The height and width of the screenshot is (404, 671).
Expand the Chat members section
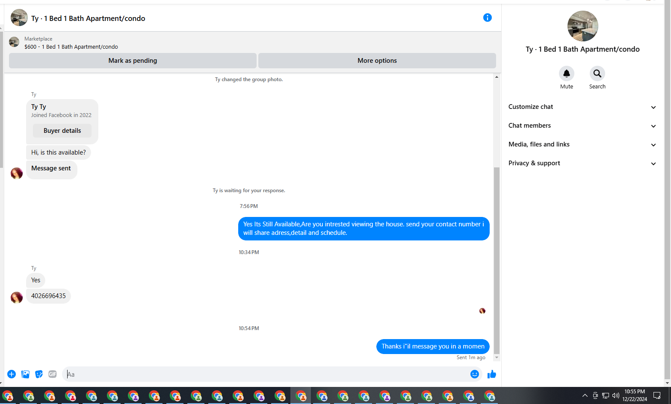(582, 126)
